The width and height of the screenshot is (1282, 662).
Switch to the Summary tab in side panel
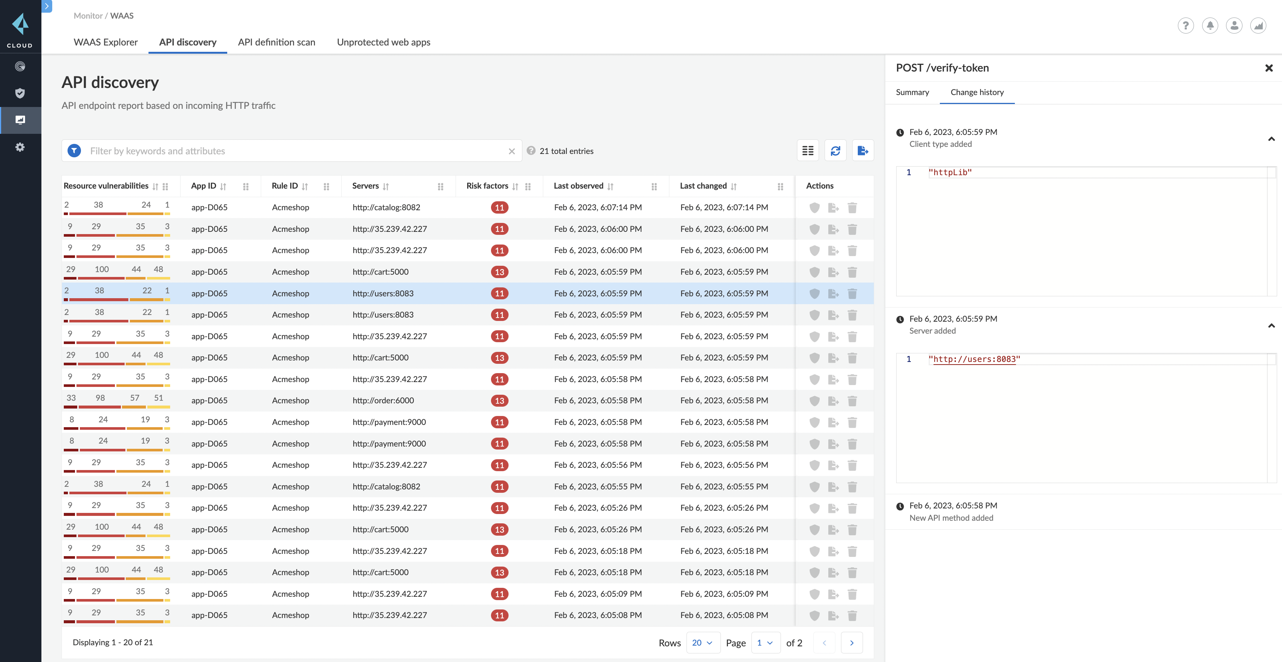(912, 92)
